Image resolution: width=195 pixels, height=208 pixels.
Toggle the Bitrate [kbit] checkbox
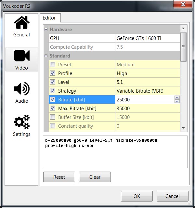(53, 99)
